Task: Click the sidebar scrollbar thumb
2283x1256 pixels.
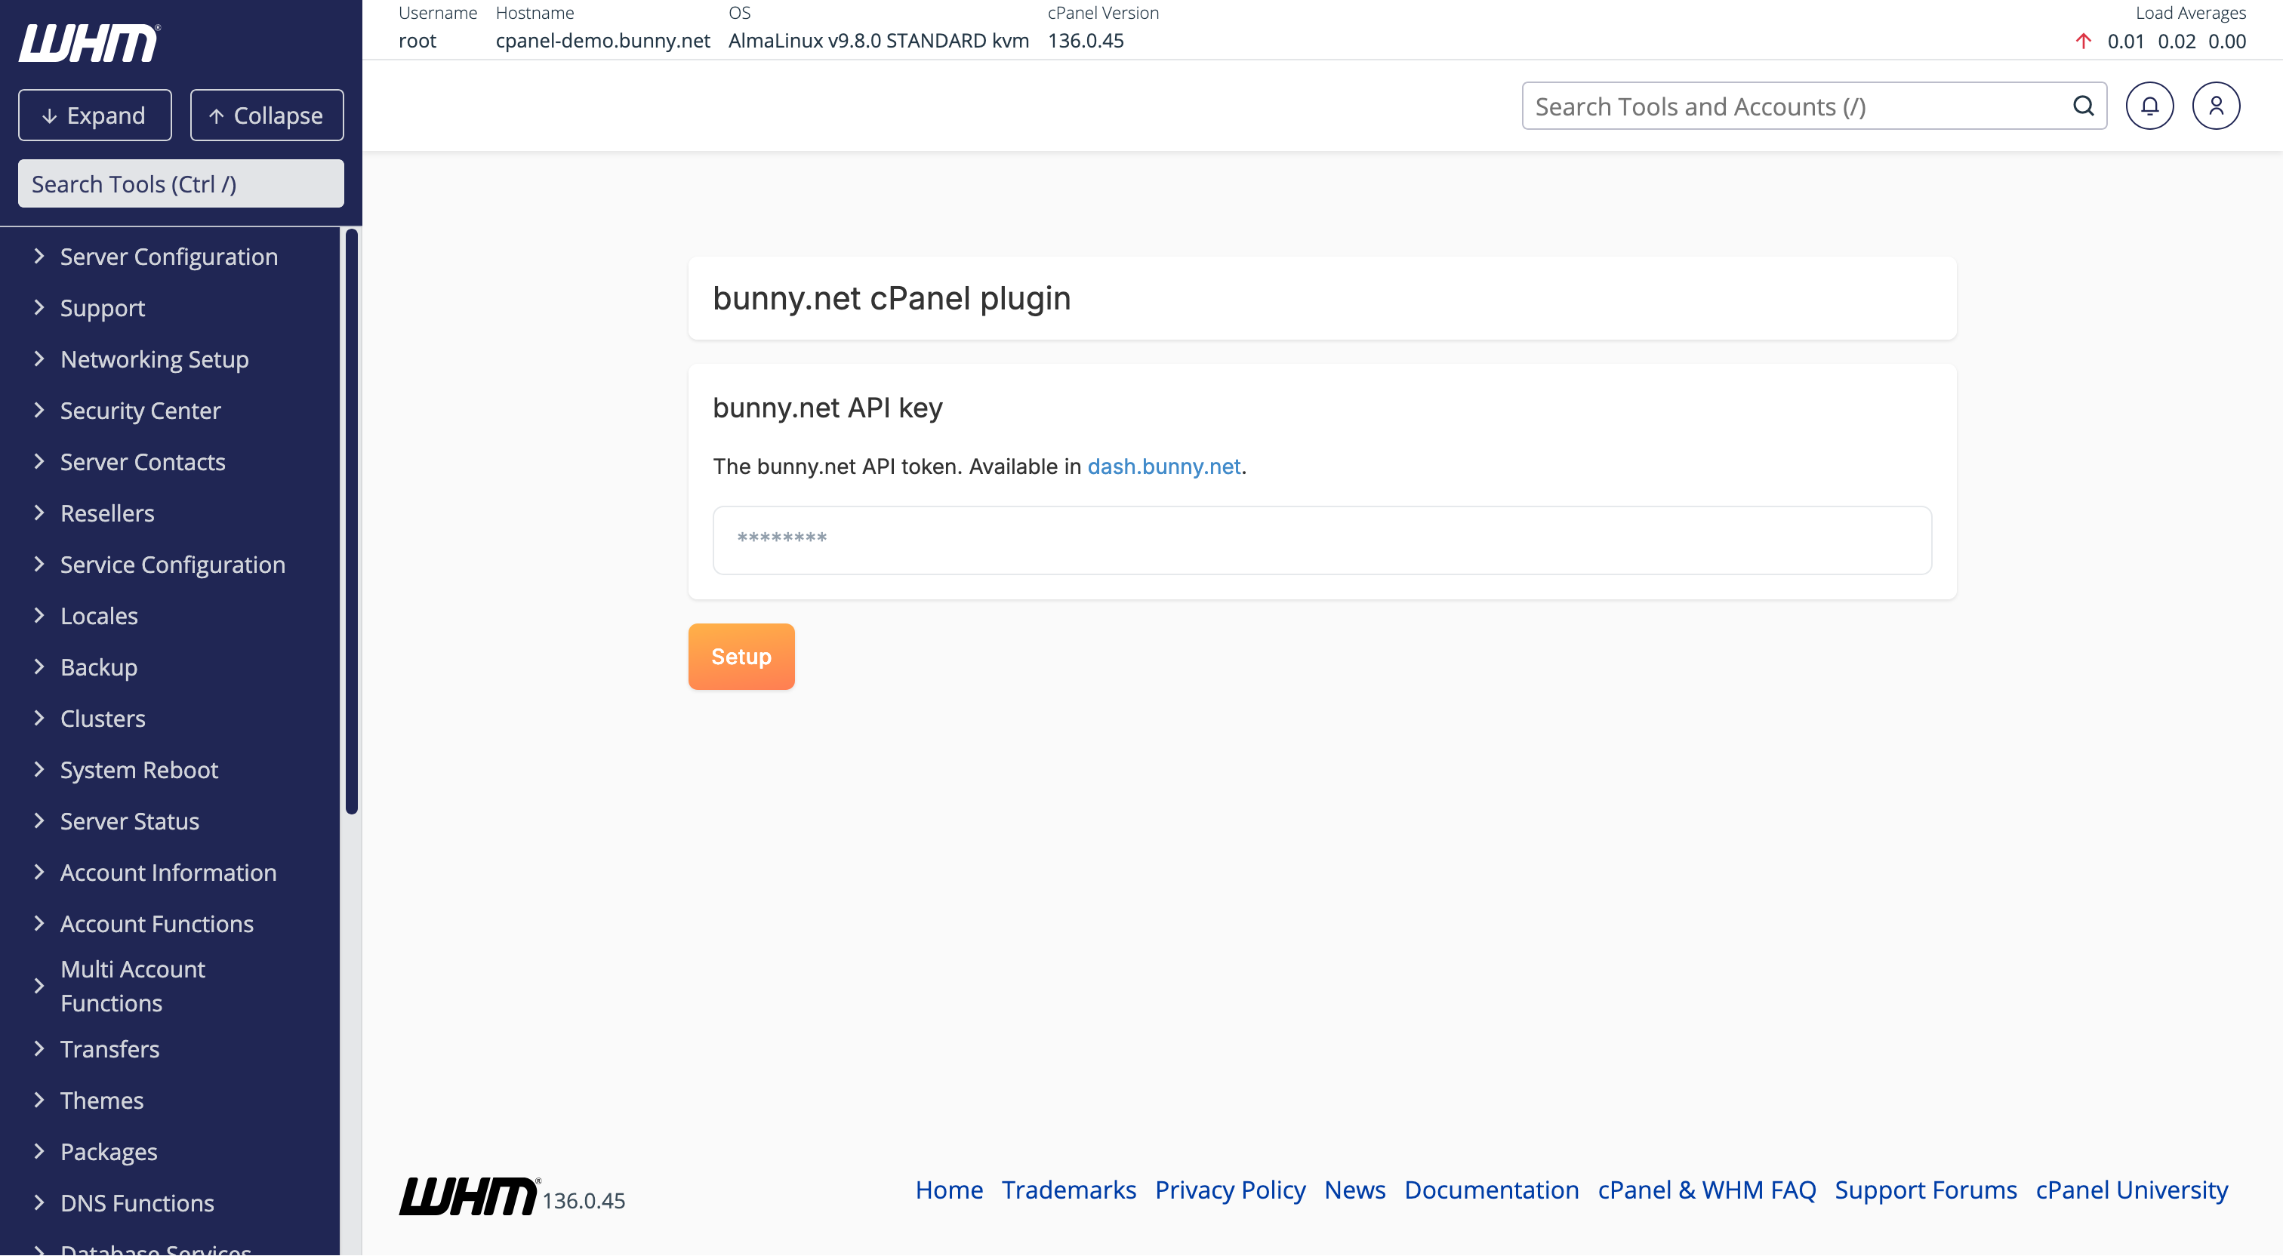Action: tap(352, 521)
